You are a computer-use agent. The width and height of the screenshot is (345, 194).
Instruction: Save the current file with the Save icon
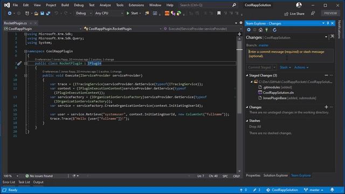pyautogui.click(x=42, y=13)
